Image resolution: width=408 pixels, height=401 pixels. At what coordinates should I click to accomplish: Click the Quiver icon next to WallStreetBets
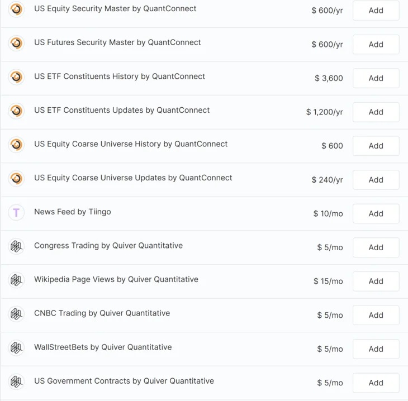[16, 348]
